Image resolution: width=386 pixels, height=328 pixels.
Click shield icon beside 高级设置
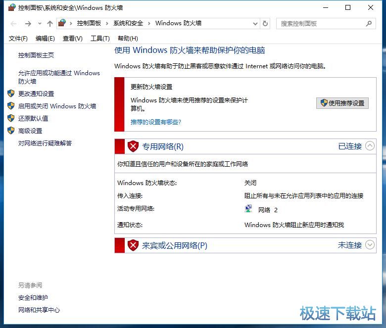(x=11, y=131)
